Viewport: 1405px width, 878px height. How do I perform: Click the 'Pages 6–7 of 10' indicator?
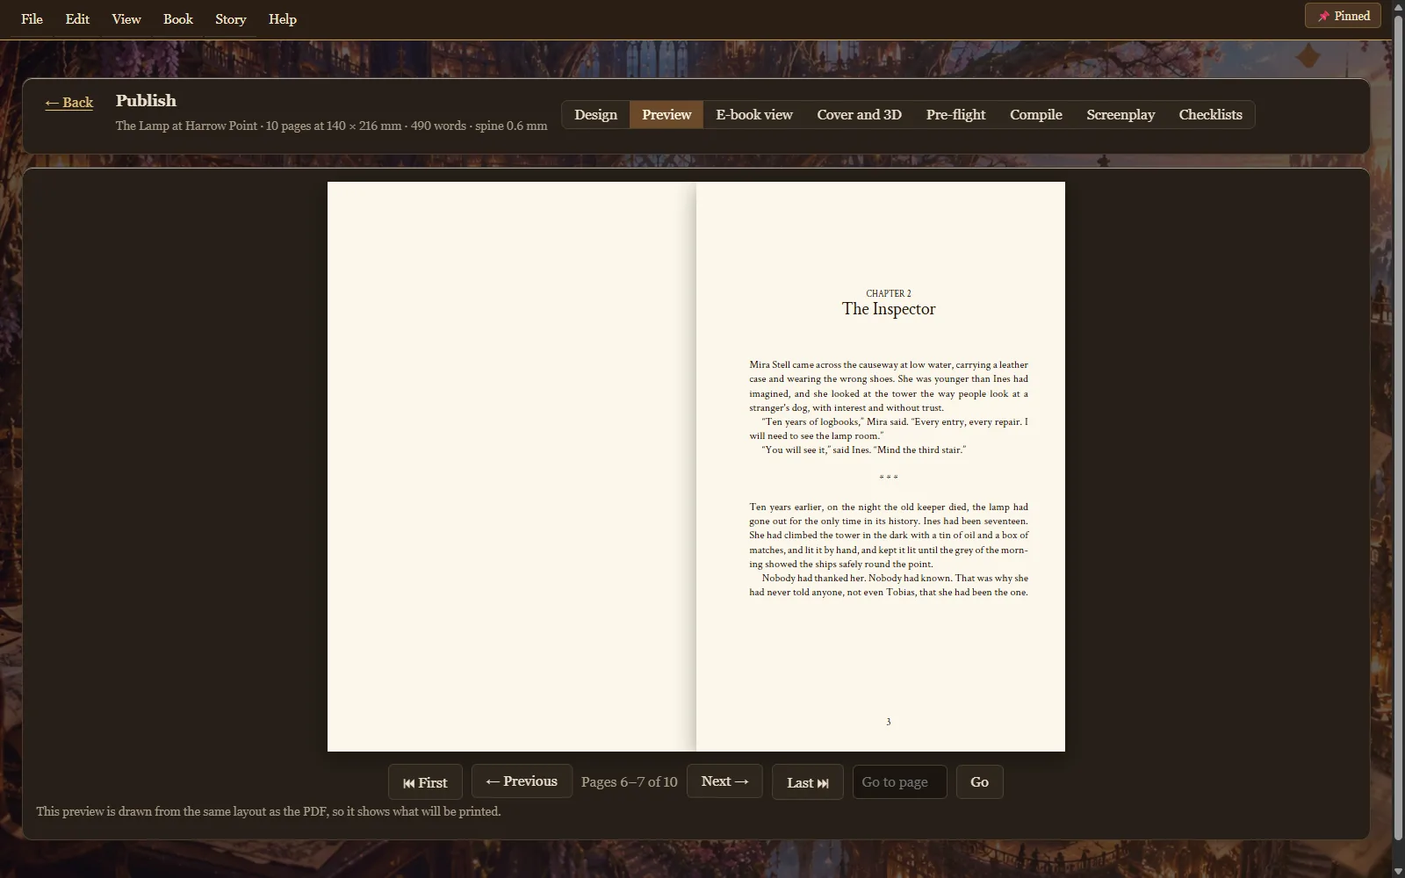[x=630, y=782]
